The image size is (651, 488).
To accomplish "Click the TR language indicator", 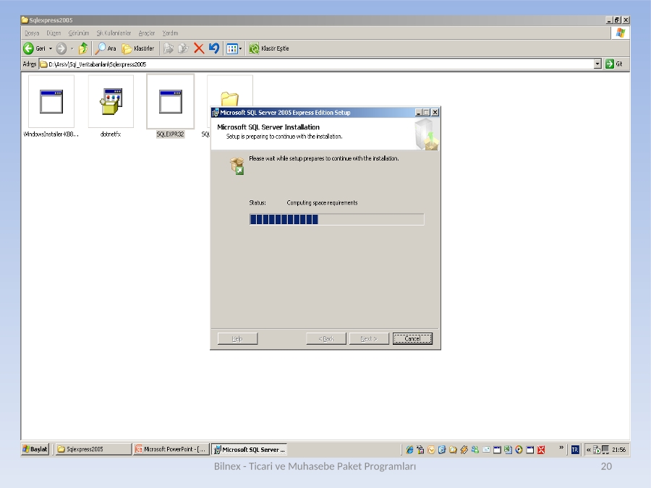I will coord(575,450).
